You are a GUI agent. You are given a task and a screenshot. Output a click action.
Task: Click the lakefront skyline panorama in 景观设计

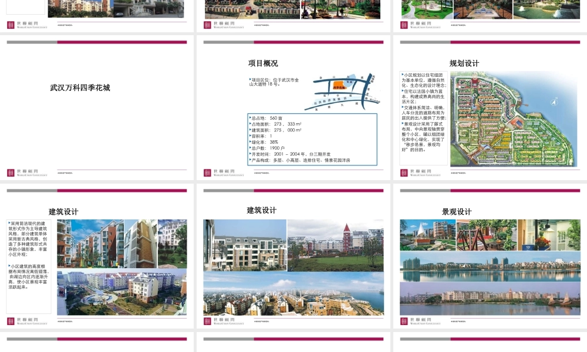coord(490,266)
